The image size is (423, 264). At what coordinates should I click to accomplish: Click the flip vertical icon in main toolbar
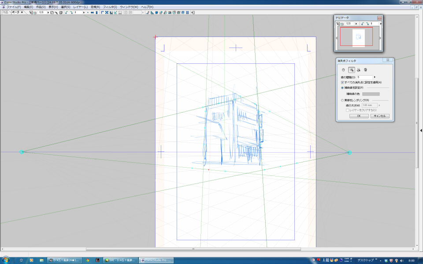point(96,12)
